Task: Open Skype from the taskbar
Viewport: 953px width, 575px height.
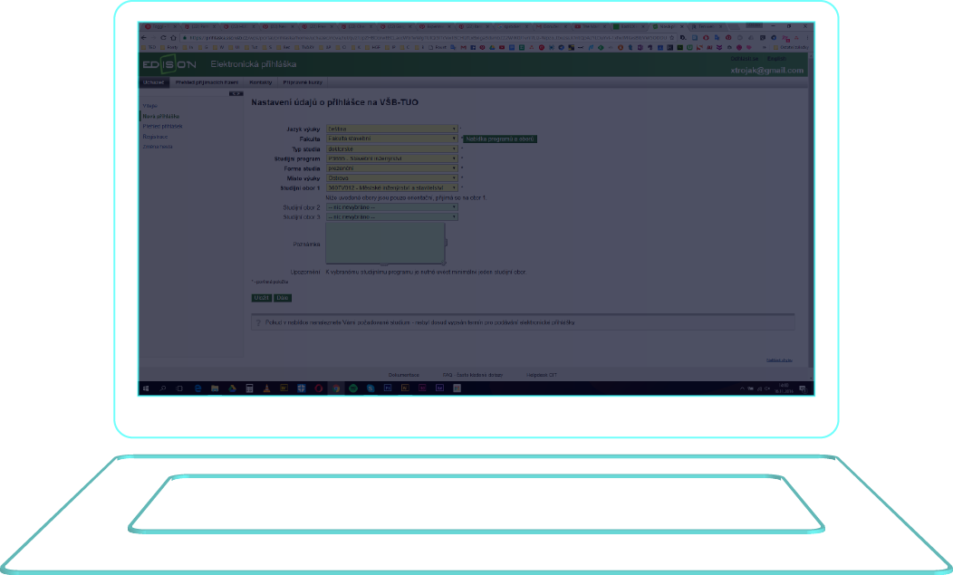Action: (x=371, y=388)
